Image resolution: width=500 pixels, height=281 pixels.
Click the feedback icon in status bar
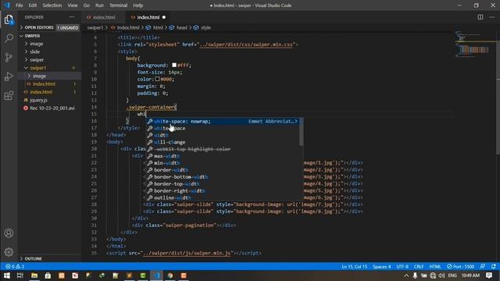(483, 266)
